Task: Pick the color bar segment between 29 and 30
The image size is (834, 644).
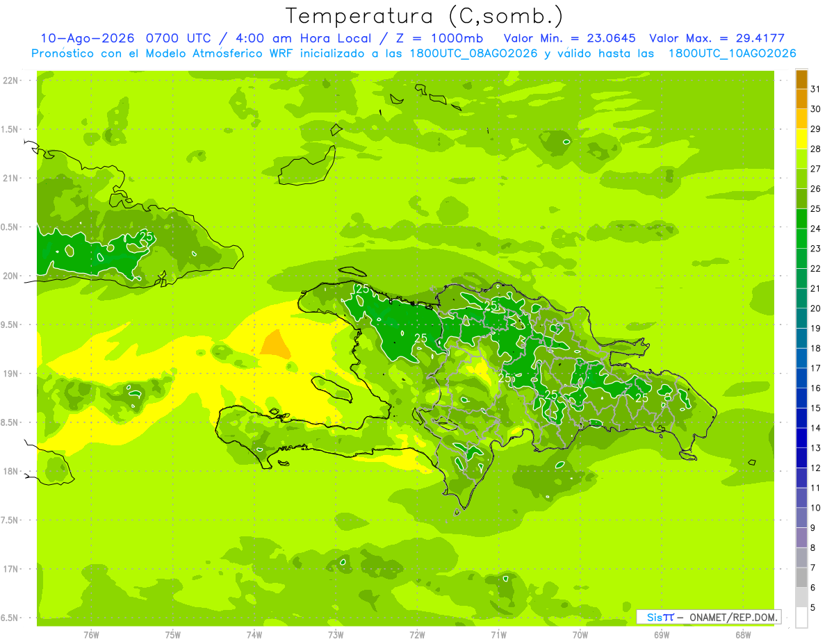Action: (801, 119)
